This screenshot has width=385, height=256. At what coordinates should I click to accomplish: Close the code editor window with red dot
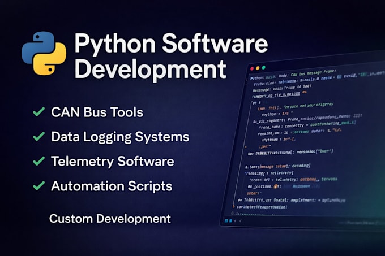click(252, 68)
